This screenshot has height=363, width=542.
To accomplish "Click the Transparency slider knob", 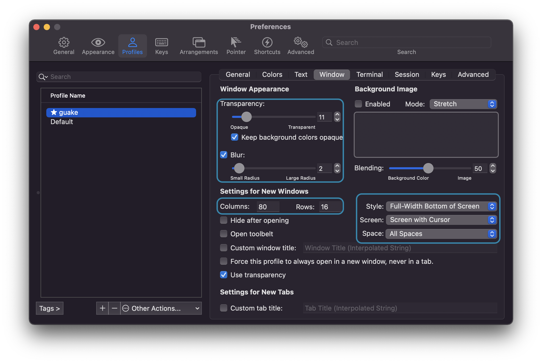I will coord(246,117).
